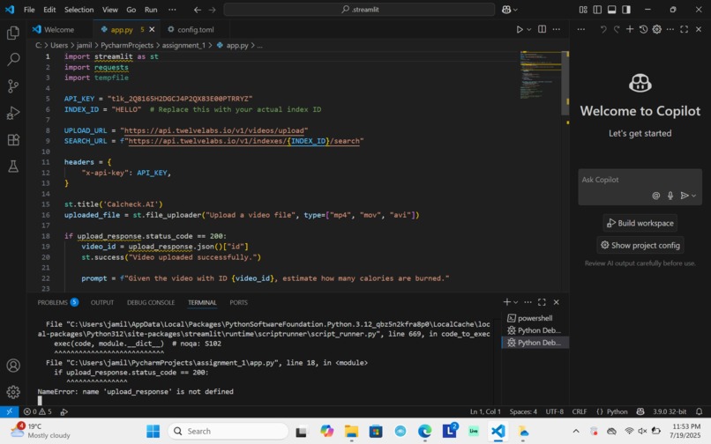711x444 pixels.
Task: Show errors and warnings count in status bar
Action: pos(38,411)
